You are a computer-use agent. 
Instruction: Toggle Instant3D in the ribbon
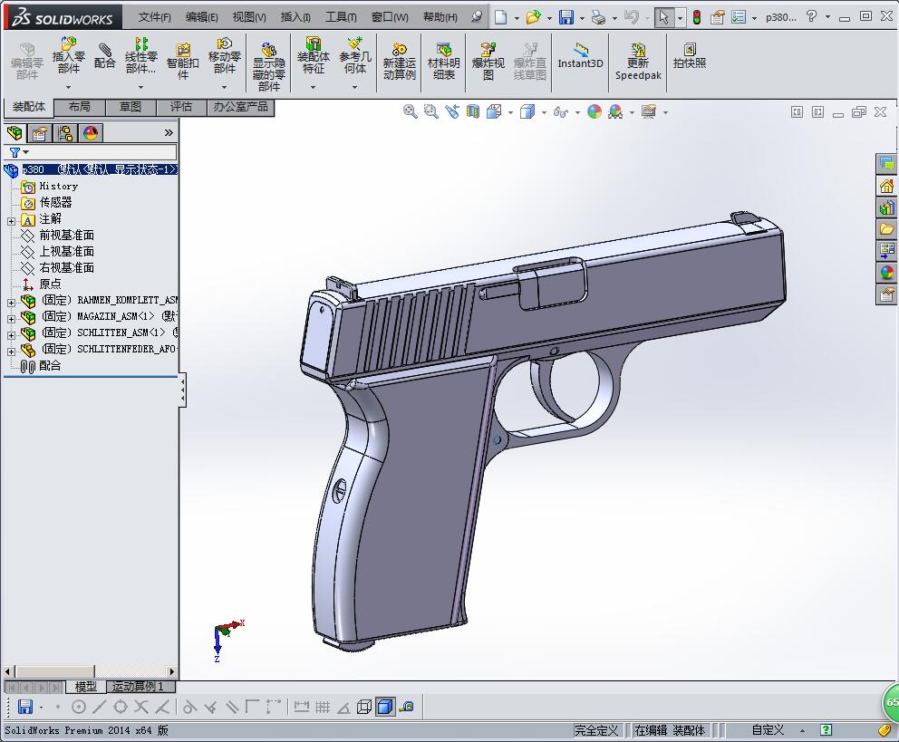(x=580, y=55)
